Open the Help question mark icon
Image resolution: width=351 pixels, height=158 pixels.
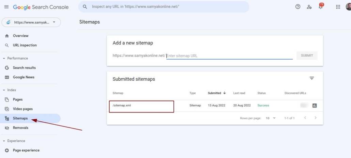pos(298,7)
